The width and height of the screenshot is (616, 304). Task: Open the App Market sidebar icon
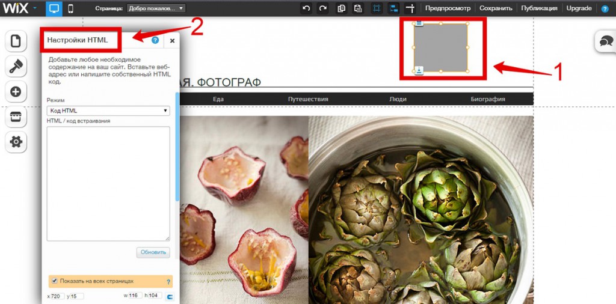tap(16, 117)
